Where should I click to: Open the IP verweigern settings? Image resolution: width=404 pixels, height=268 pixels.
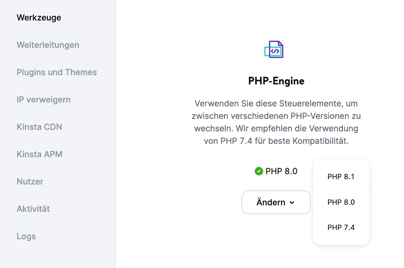click(44, 100)
